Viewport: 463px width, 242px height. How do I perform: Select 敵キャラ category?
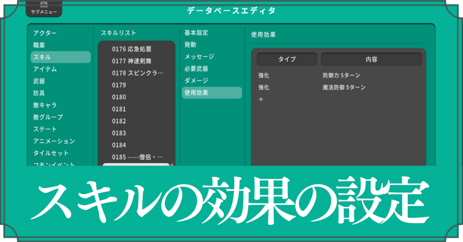tap(45, 105)
